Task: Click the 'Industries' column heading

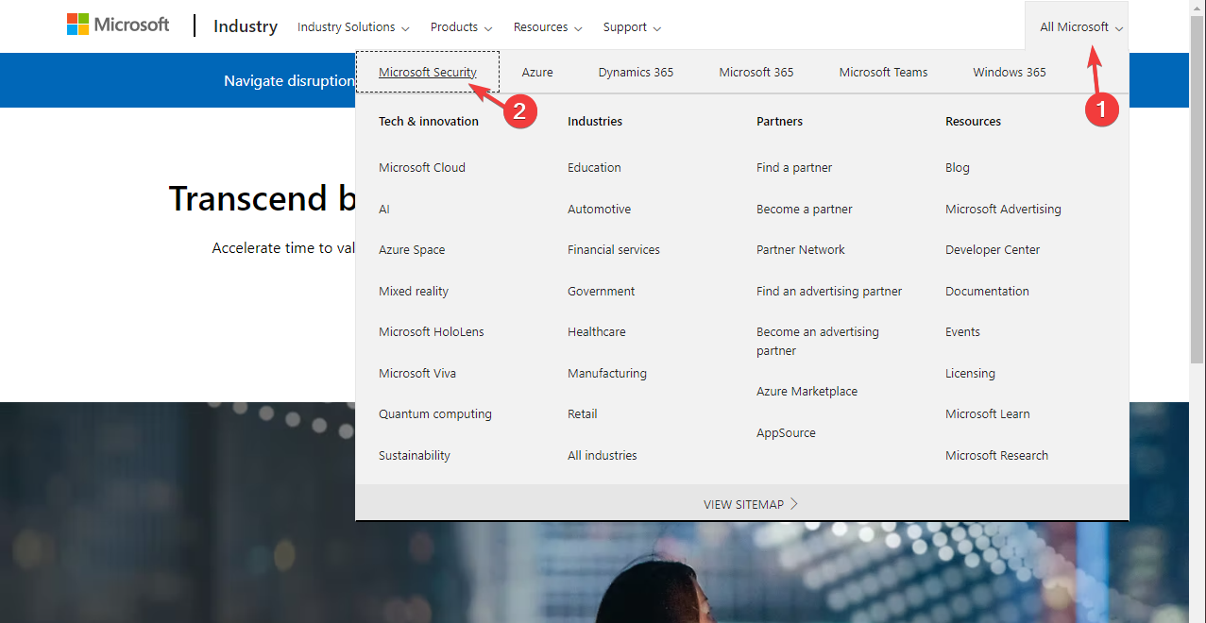Action: pos(595,122)
